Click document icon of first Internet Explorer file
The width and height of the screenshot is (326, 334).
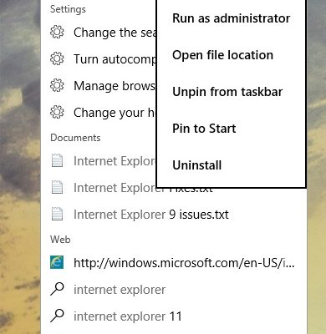[58, 160]
